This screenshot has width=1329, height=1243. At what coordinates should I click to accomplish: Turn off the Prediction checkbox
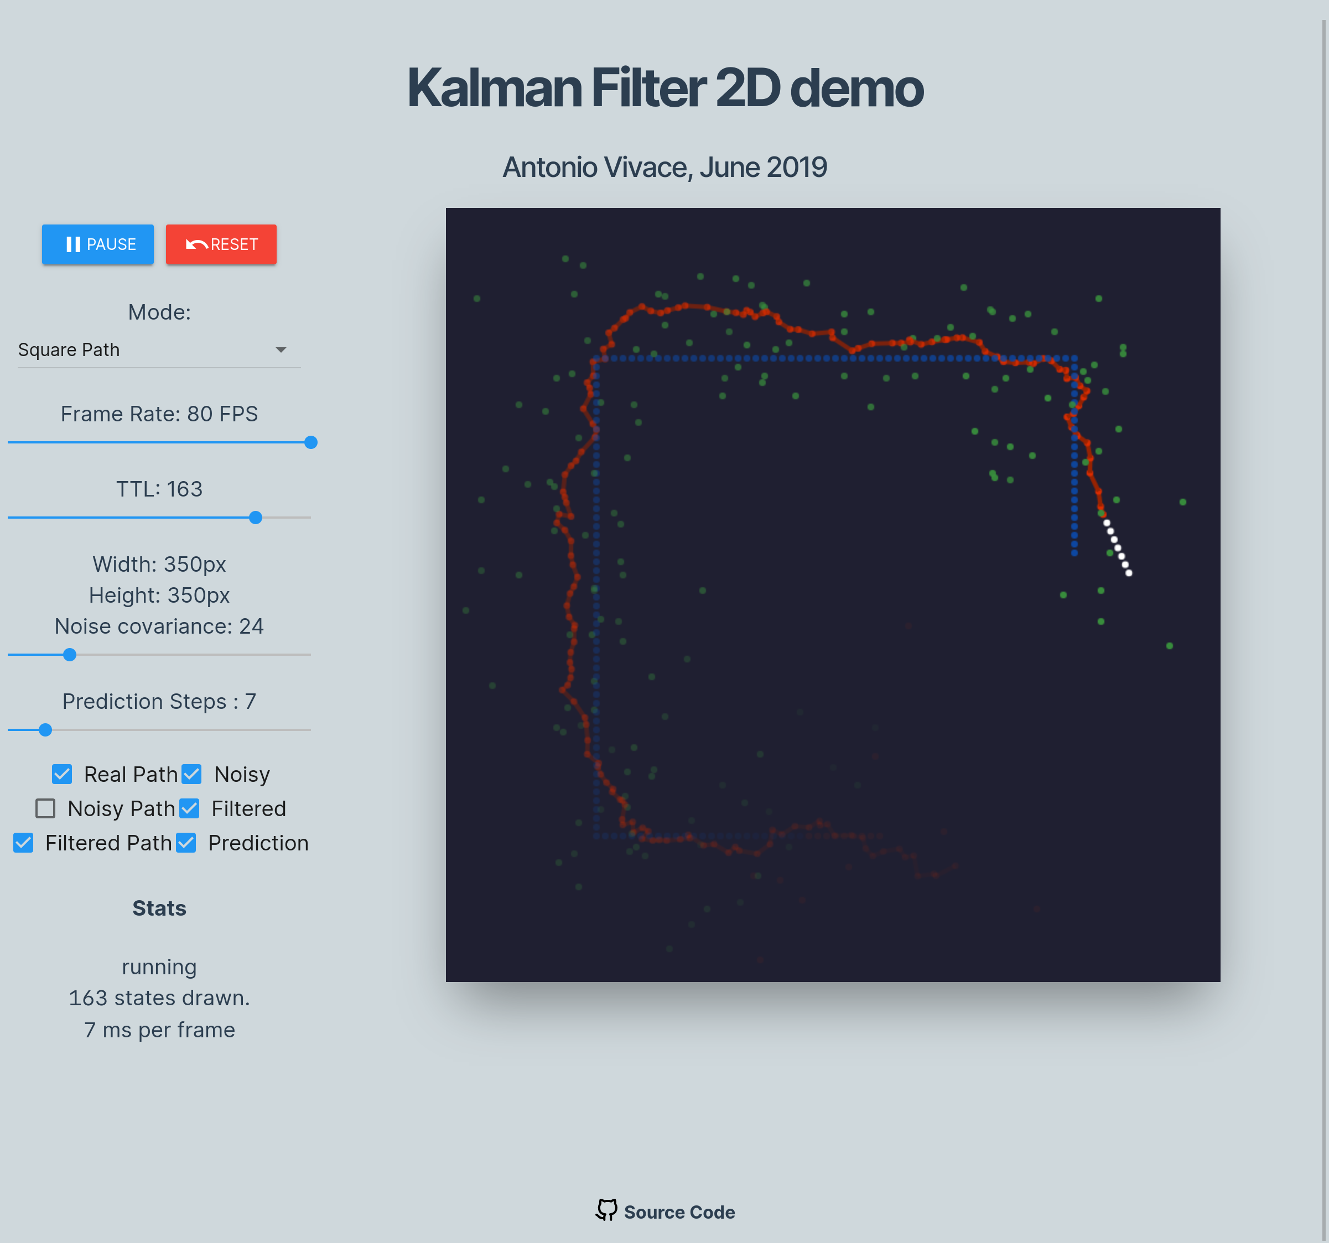186,843
